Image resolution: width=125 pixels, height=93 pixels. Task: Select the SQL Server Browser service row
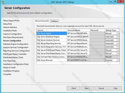52,60
